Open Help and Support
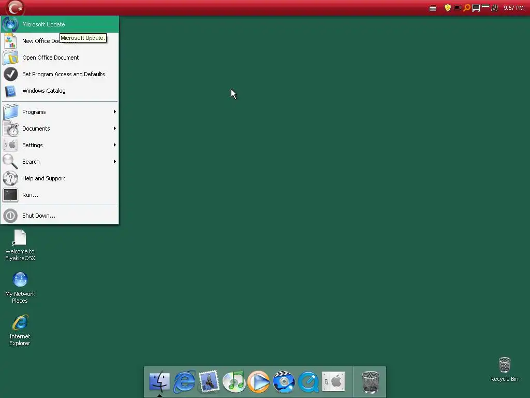 click(x=60, y=178)
